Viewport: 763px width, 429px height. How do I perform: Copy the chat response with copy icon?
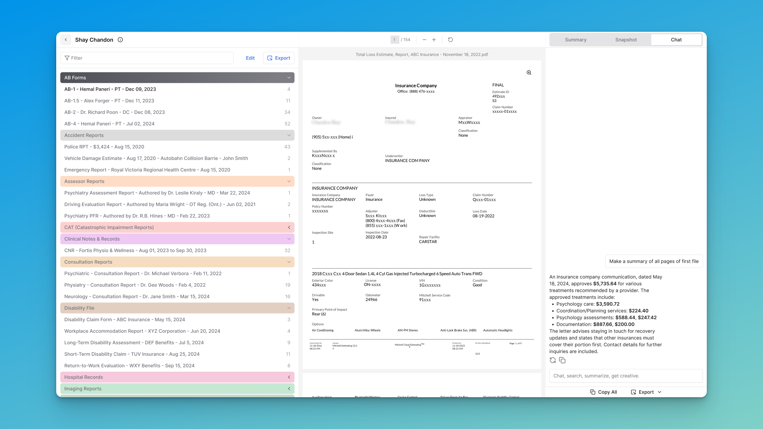(562, 360)
